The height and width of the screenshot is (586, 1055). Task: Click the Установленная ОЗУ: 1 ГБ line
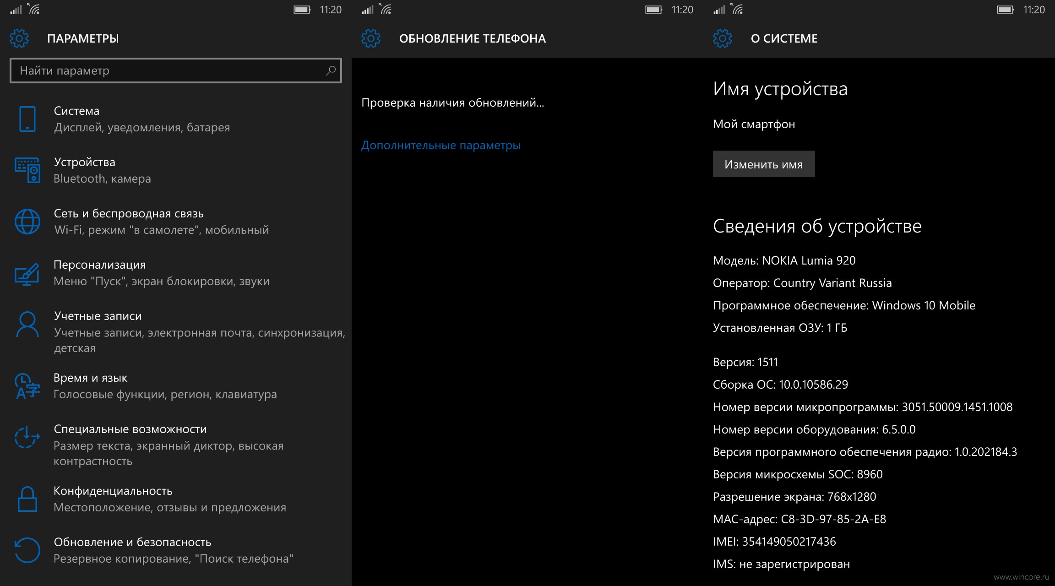click(x=780, y=328)
